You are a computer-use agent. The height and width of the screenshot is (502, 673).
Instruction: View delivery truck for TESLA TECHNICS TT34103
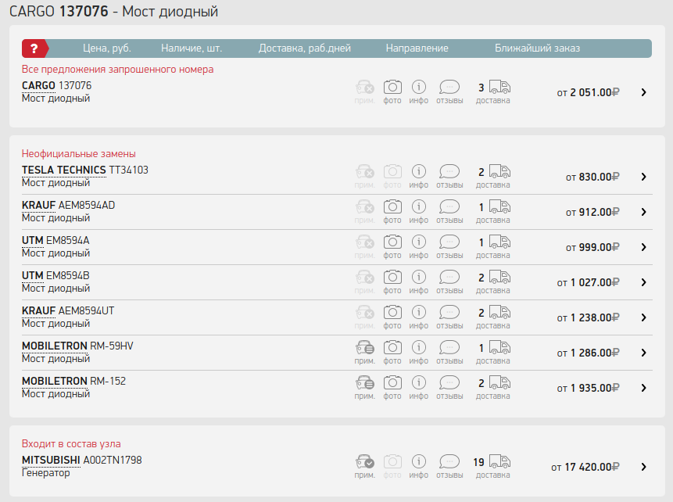tap(499, 171)
